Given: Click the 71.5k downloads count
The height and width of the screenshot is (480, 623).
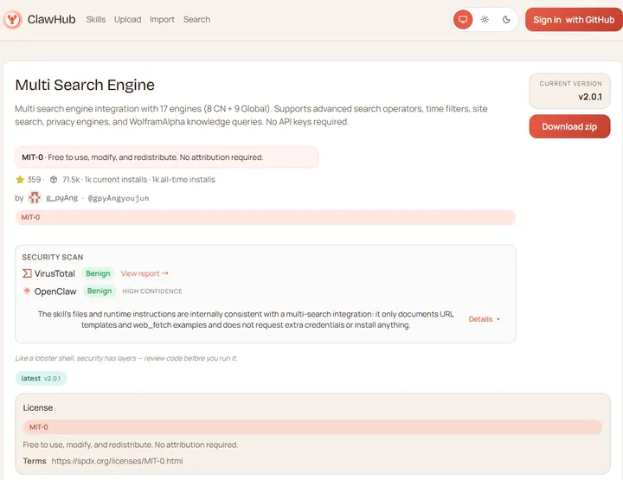Looking at the screenshot, I should click(x=71, y=179).
